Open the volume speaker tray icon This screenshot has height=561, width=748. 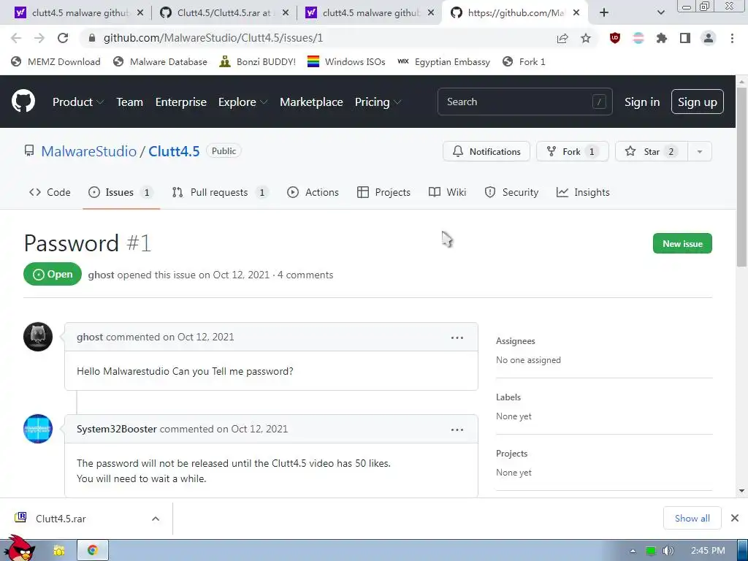tap(668, 551)
